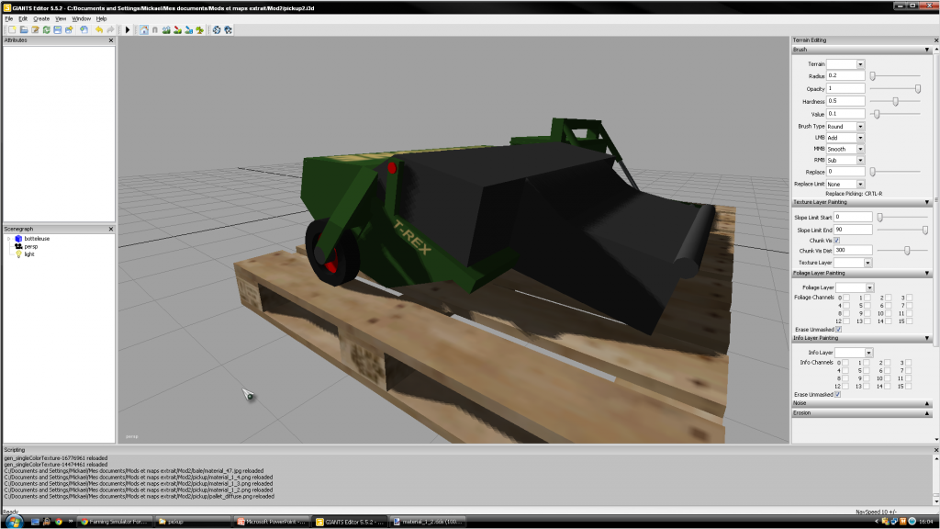Viewport: 940px width, 529px height.
Task: Close the Terrain Editing panel
Action: [x=935, y=40]
